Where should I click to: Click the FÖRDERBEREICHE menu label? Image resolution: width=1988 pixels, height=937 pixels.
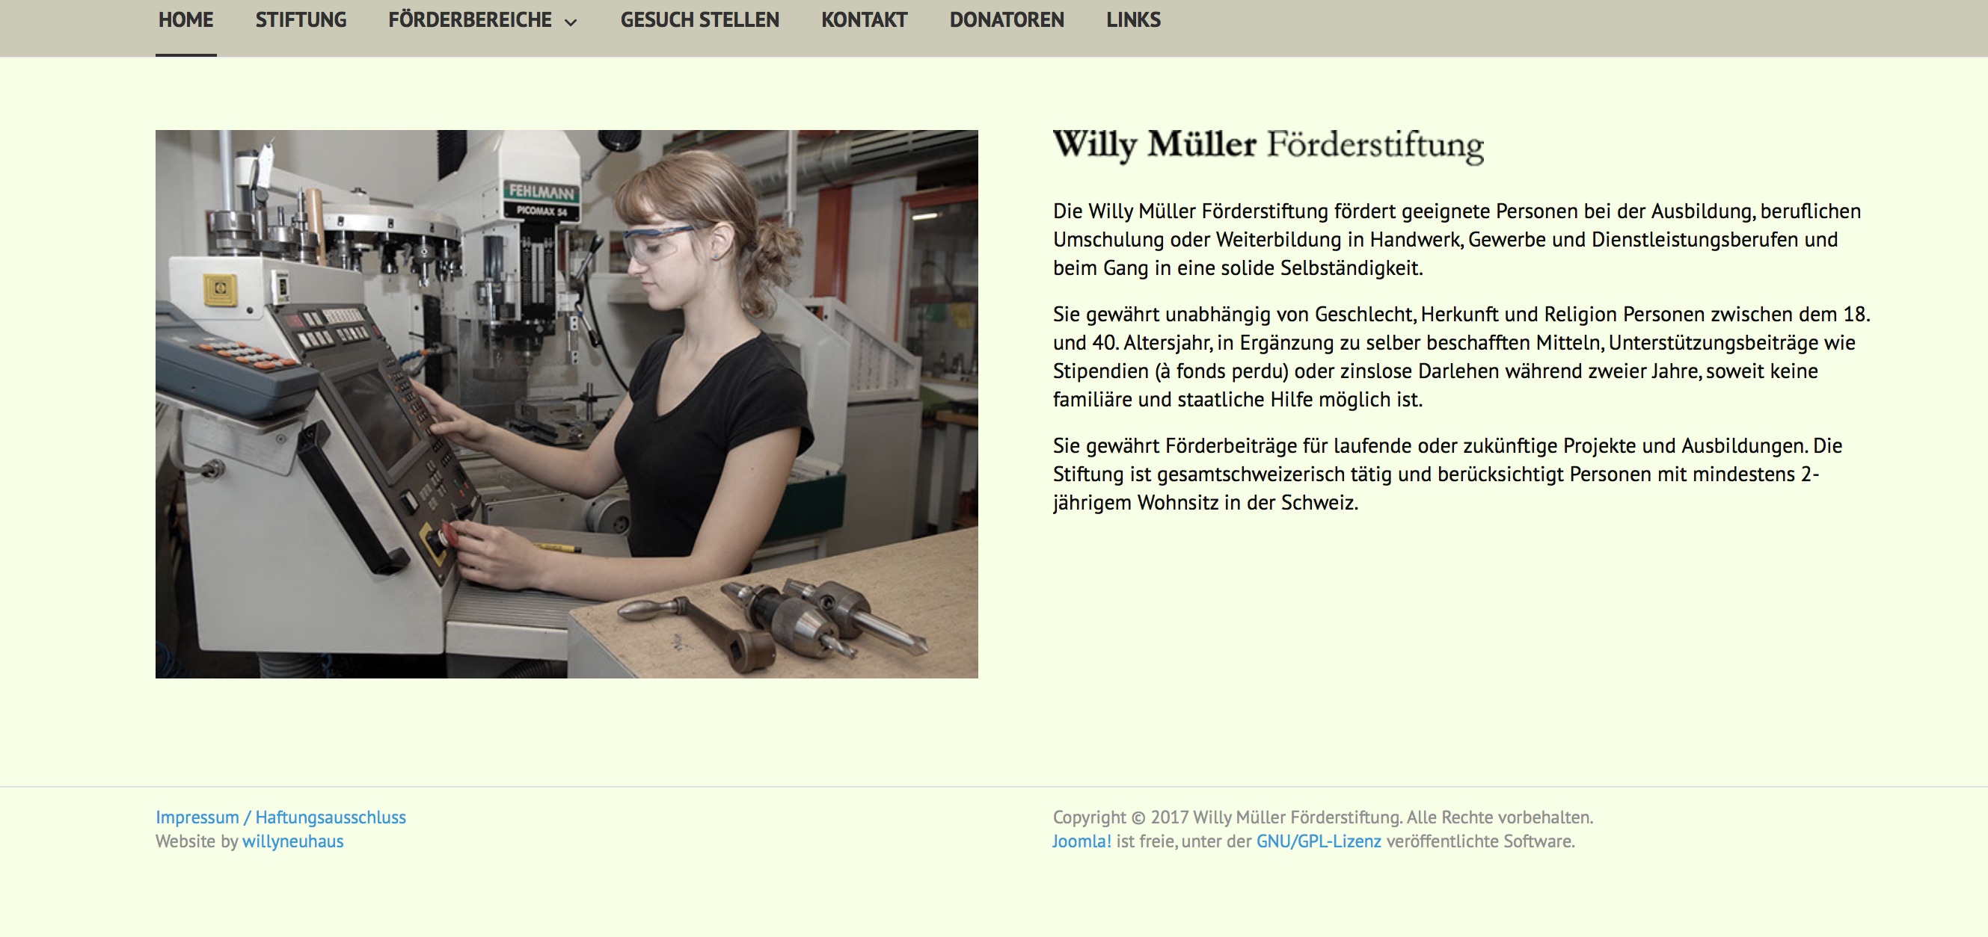(x=469, y=20)
